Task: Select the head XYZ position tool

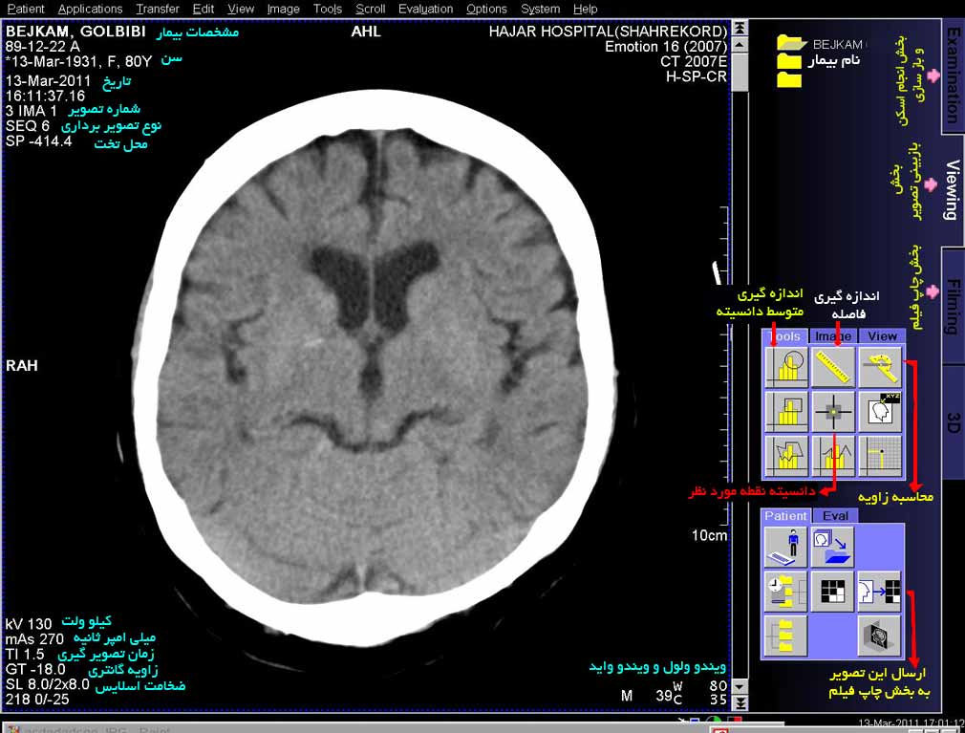Action: 881,411
